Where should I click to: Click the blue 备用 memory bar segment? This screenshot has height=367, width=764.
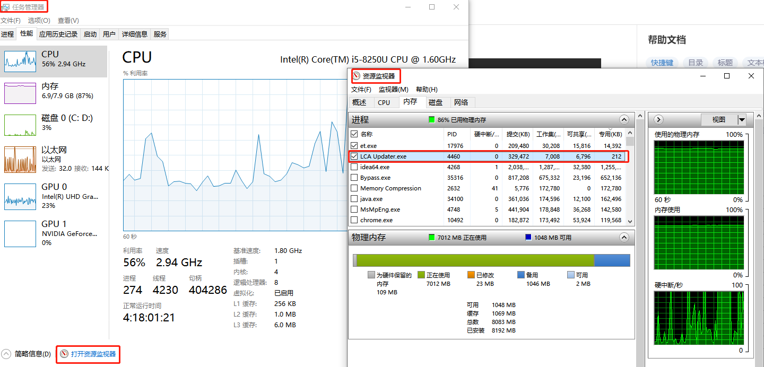point(612,260)
